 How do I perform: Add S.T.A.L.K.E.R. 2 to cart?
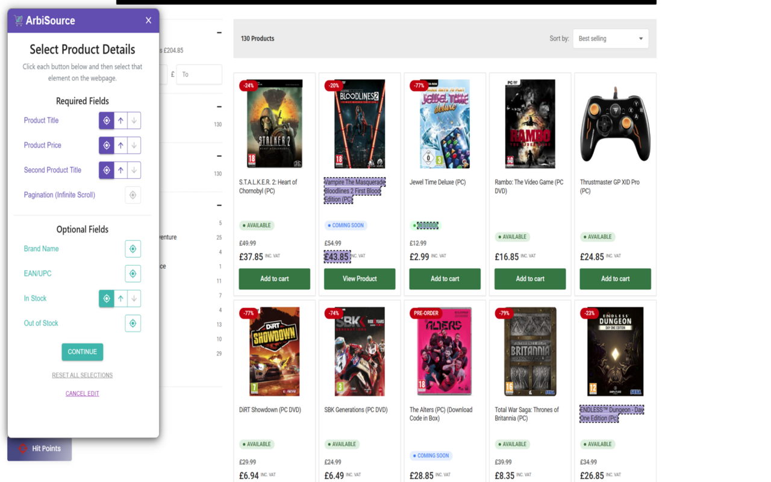point(274,279)
